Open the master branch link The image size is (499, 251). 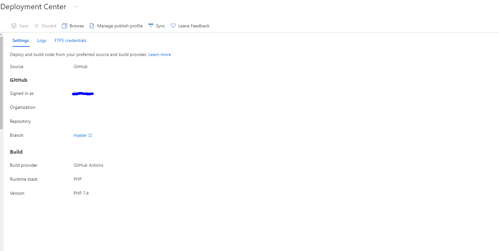[x=80, y=135]
